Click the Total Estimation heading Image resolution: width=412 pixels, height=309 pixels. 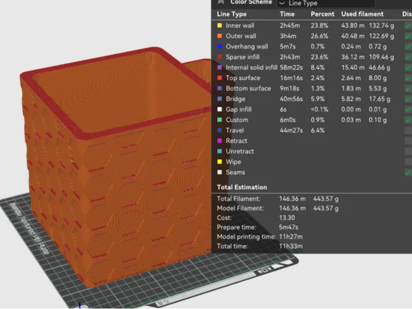pyautogui.click(x=242, y=187)
